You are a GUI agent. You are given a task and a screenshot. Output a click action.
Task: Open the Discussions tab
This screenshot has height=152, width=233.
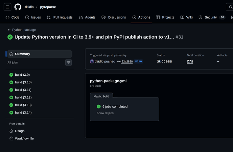(x=114, y=17)
